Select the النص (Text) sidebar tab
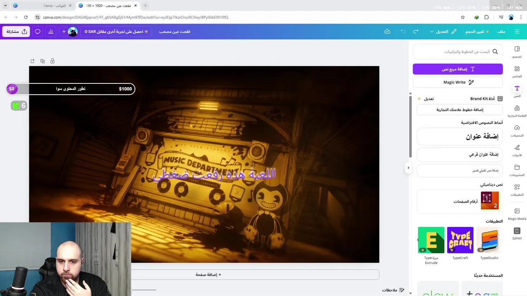Viewport: 527px width, 296px height. [517, 92]
